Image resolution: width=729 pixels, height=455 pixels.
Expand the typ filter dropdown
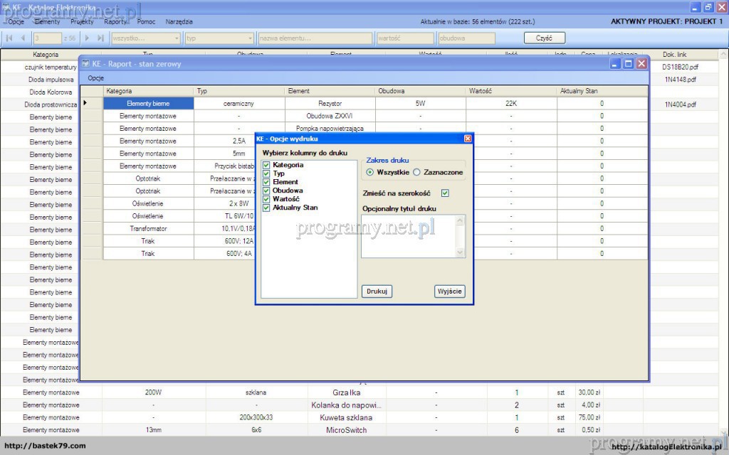tap(250, 38)
